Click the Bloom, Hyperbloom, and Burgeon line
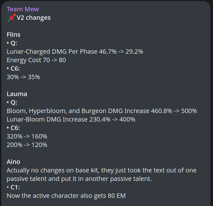 101,111
